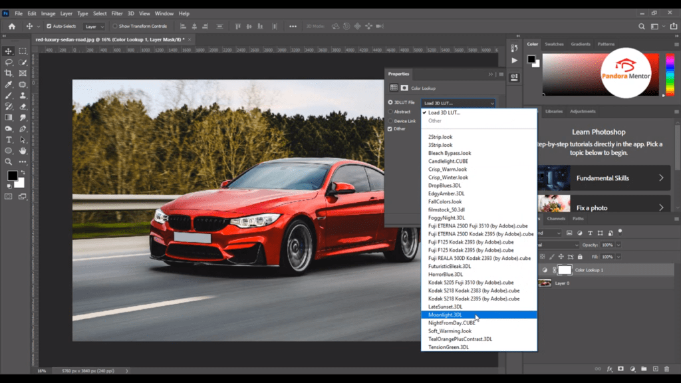Screen dimensions: 681x383
Task: Select the Hand tool
Action: pos(23,151)
